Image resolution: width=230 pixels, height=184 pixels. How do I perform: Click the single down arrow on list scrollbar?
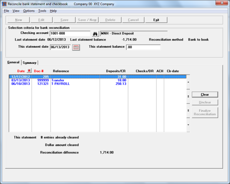pyautogui.click(x=188, y=125)
